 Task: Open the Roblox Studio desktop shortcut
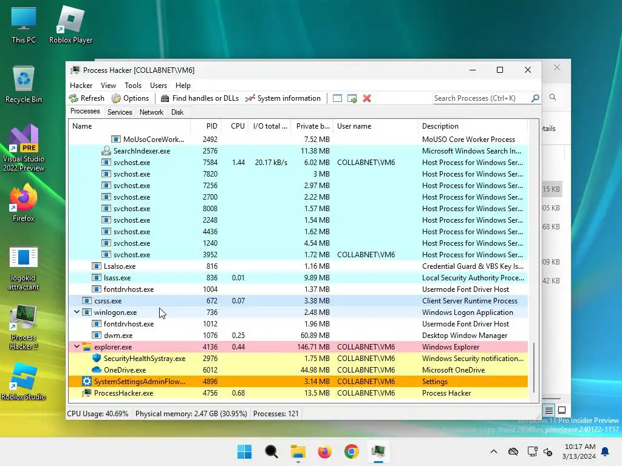(24, 381)
